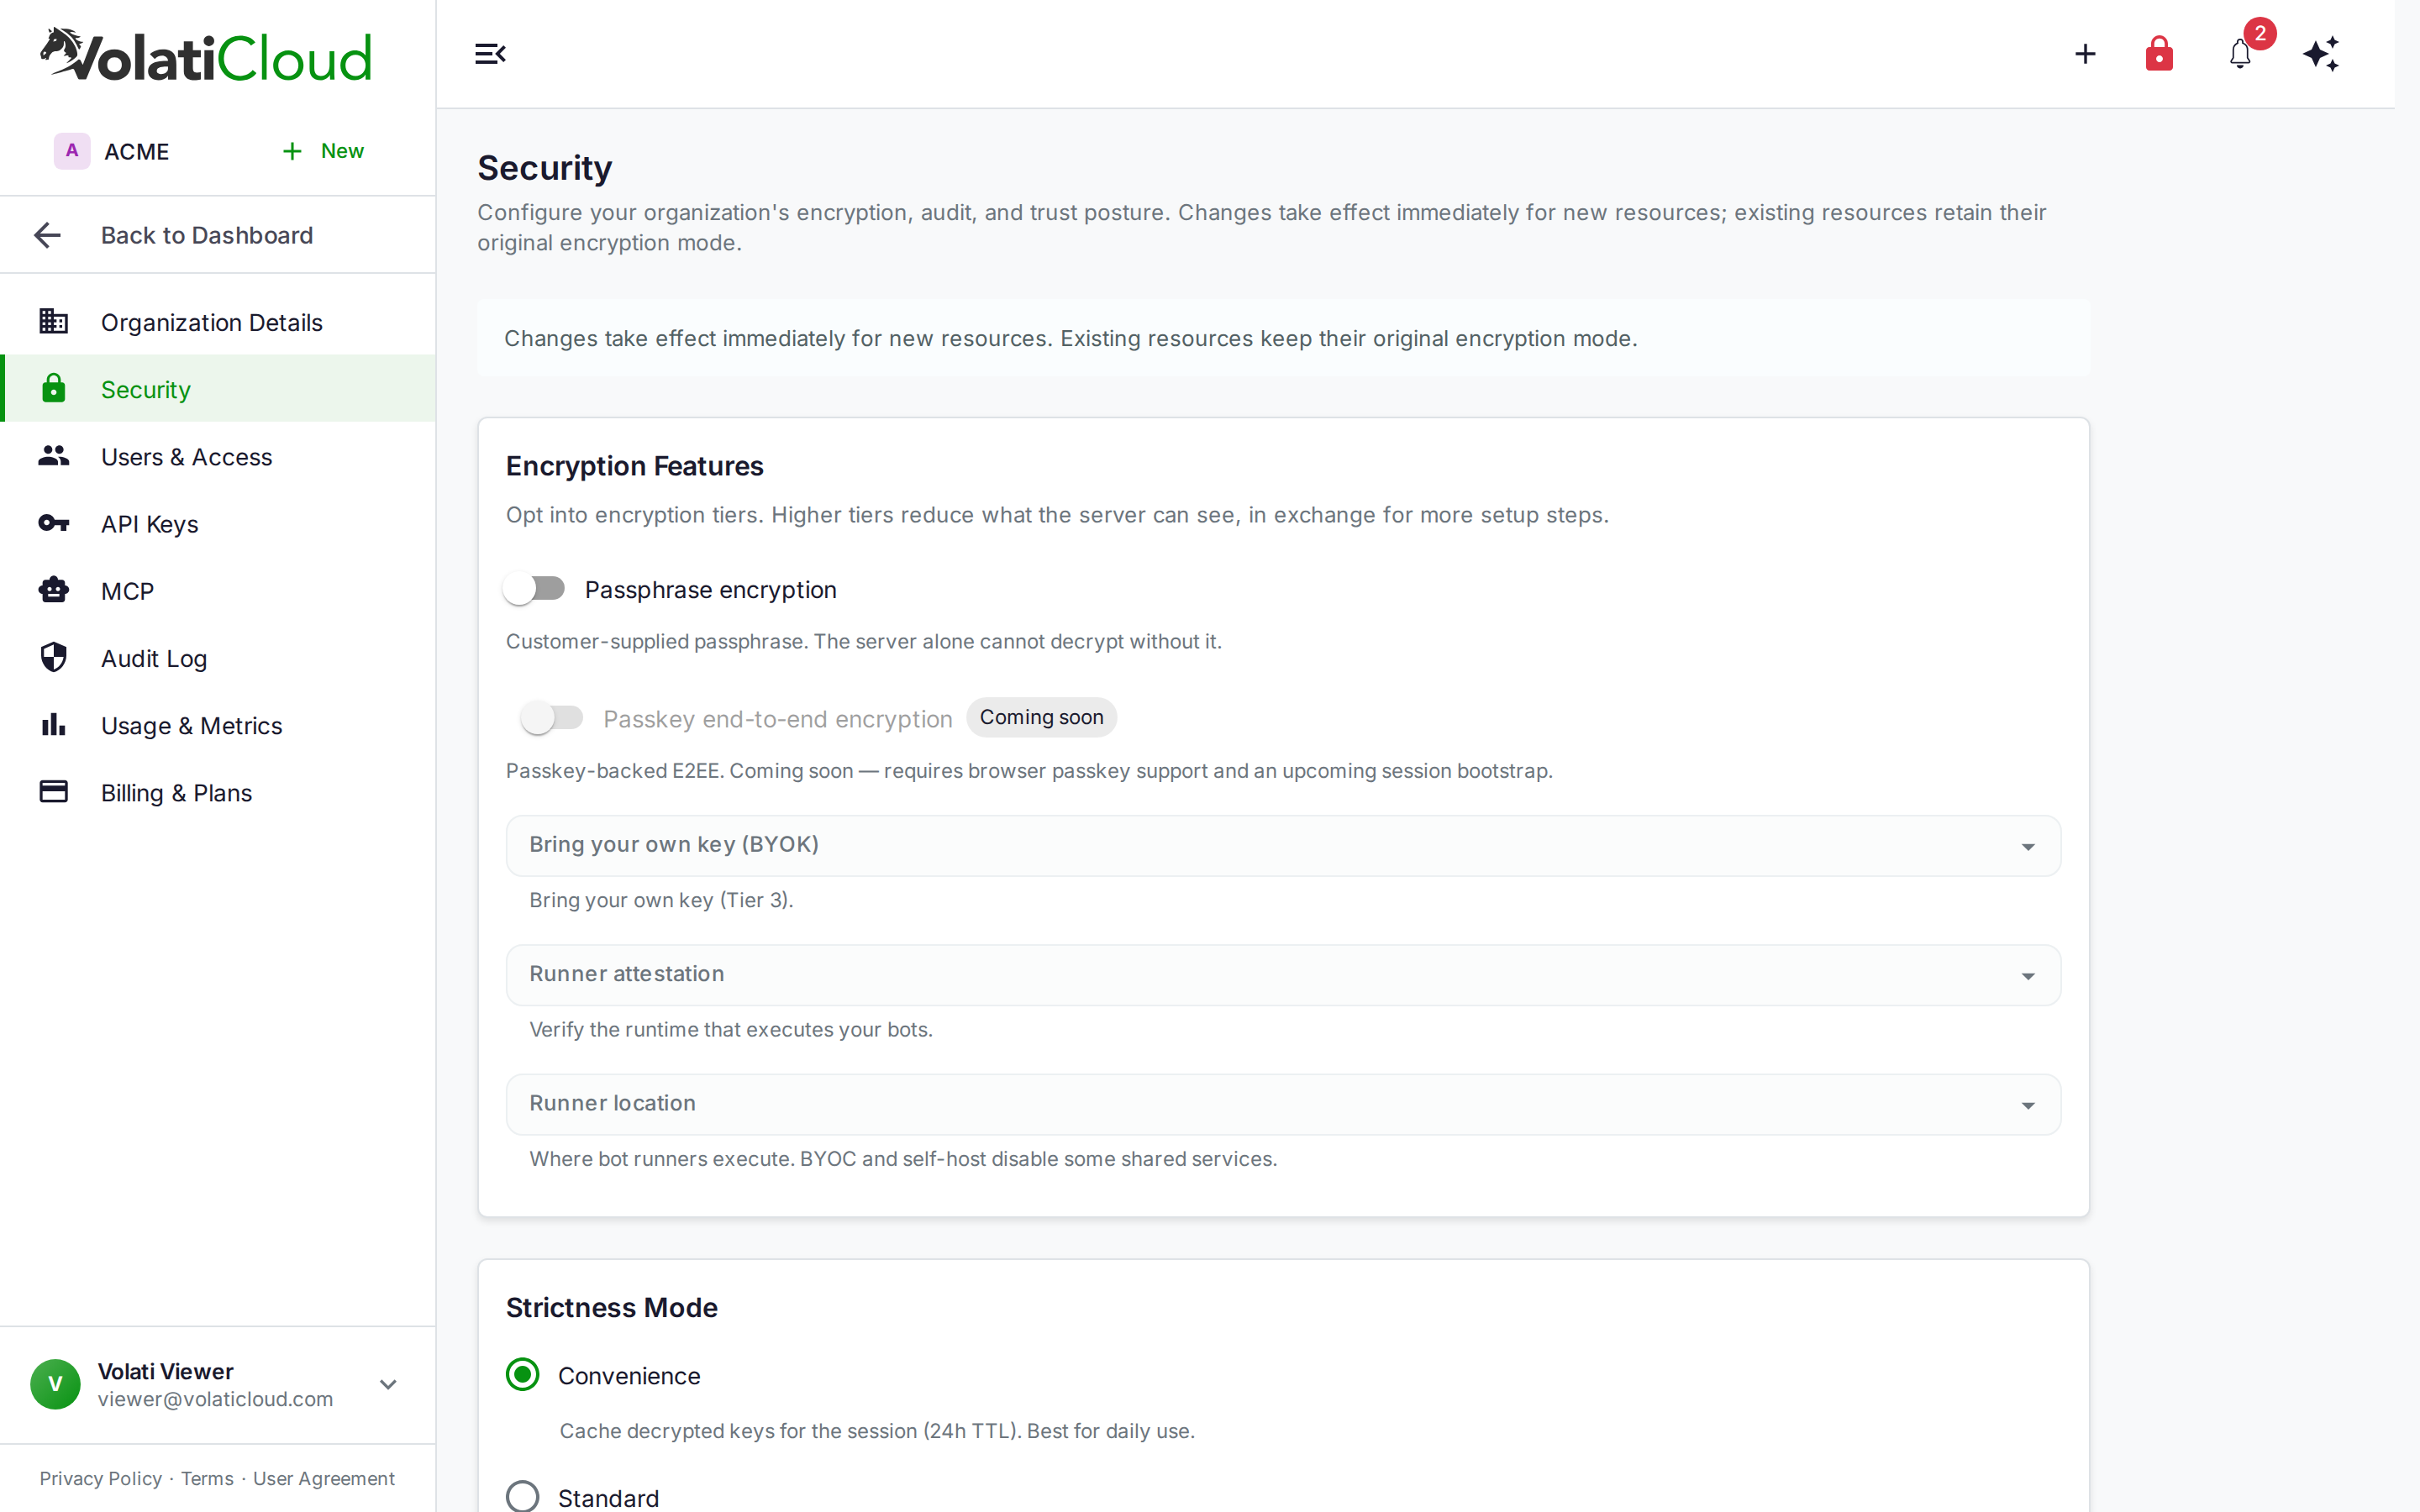
Task: Click the 'Cache decrypted keys for the session' description
Action: pyautogui.click(x=876, y=1431)
